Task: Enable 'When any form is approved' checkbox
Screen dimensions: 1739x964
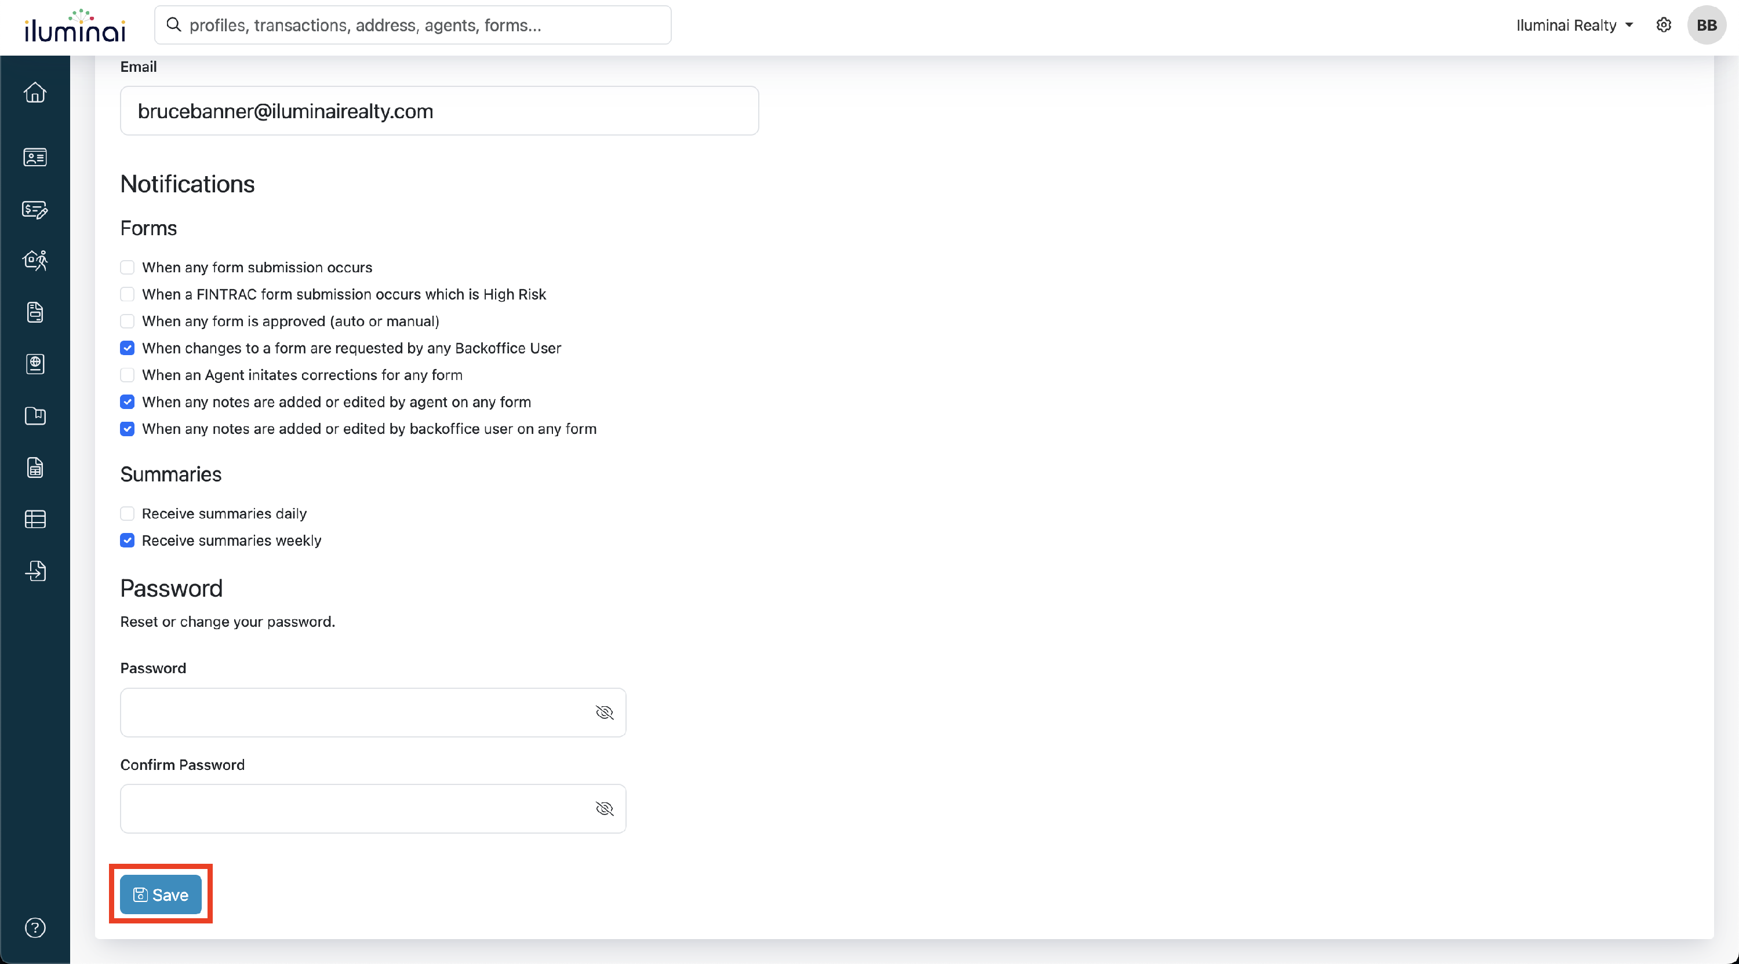Action: (127, 321)
